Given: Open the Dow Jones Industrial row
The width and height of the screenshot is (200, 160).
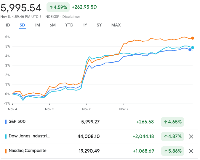Looking at the screenshot, I should tap(29, 136).
